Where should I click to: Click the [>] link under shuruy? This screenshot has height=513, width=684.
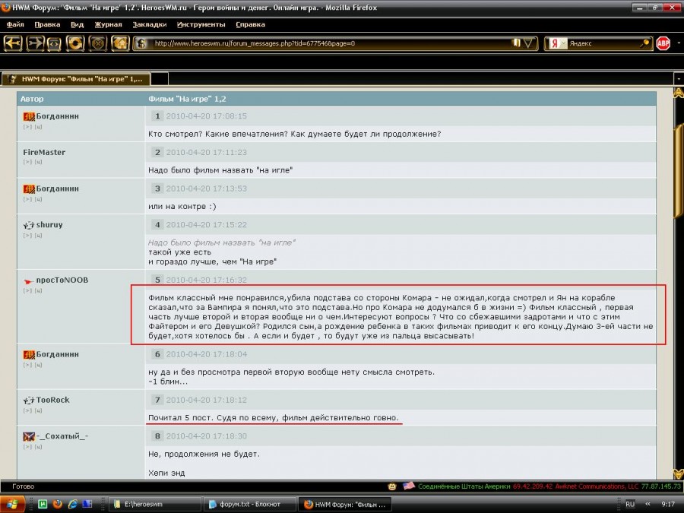click(x=27, y=236)
